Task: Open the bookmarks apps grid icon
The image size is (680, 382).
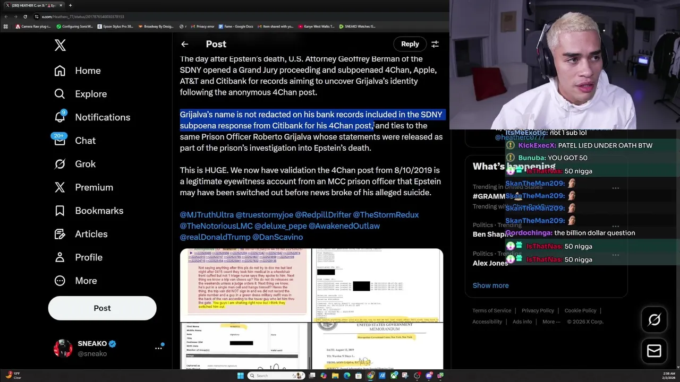Action: click(x=6, y=26)
